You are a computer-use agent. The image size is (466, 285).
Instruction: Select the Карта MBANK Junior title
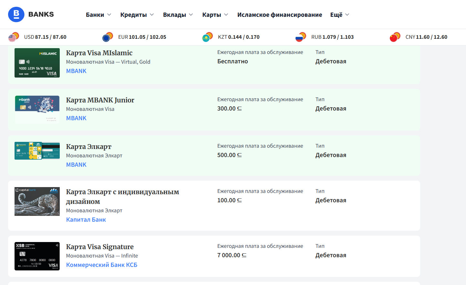click(x=100, y=100)
